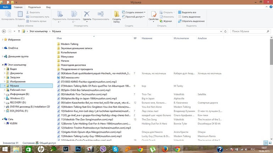This screenshot has height=153, width=273.
Task: Refresh the folder via address bar icon
Action: coord(225,31)
